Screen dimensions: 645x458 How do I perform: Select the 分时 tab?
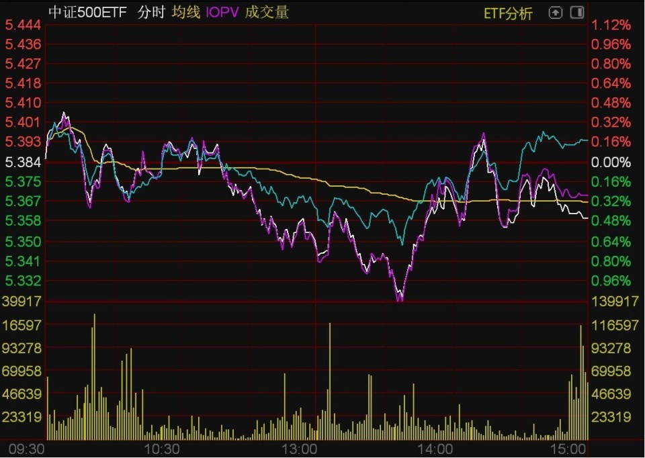click(151, 12)
